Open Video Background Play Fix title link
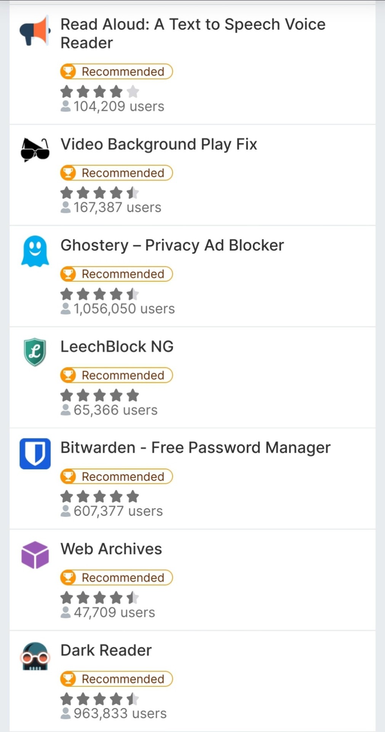Viewport: 385px width, 732px height. (159, 144)
